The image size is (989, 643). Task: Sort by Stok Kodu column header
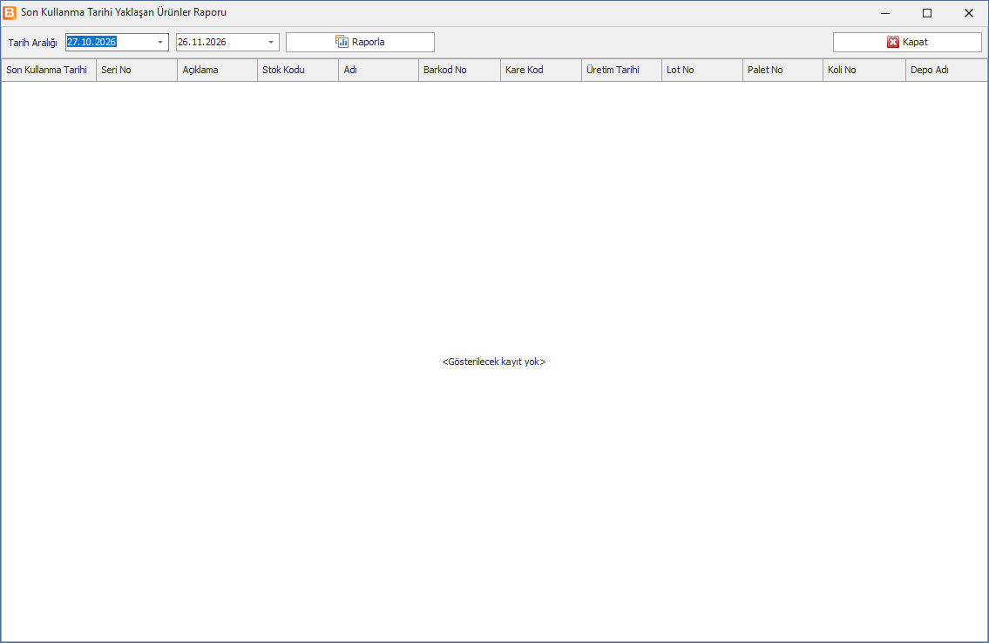[298, 70]
